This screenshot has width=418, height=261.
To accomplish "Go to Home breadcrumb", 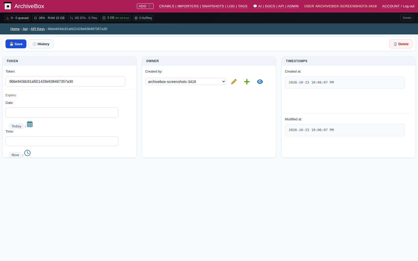I will tap(15, 29).
